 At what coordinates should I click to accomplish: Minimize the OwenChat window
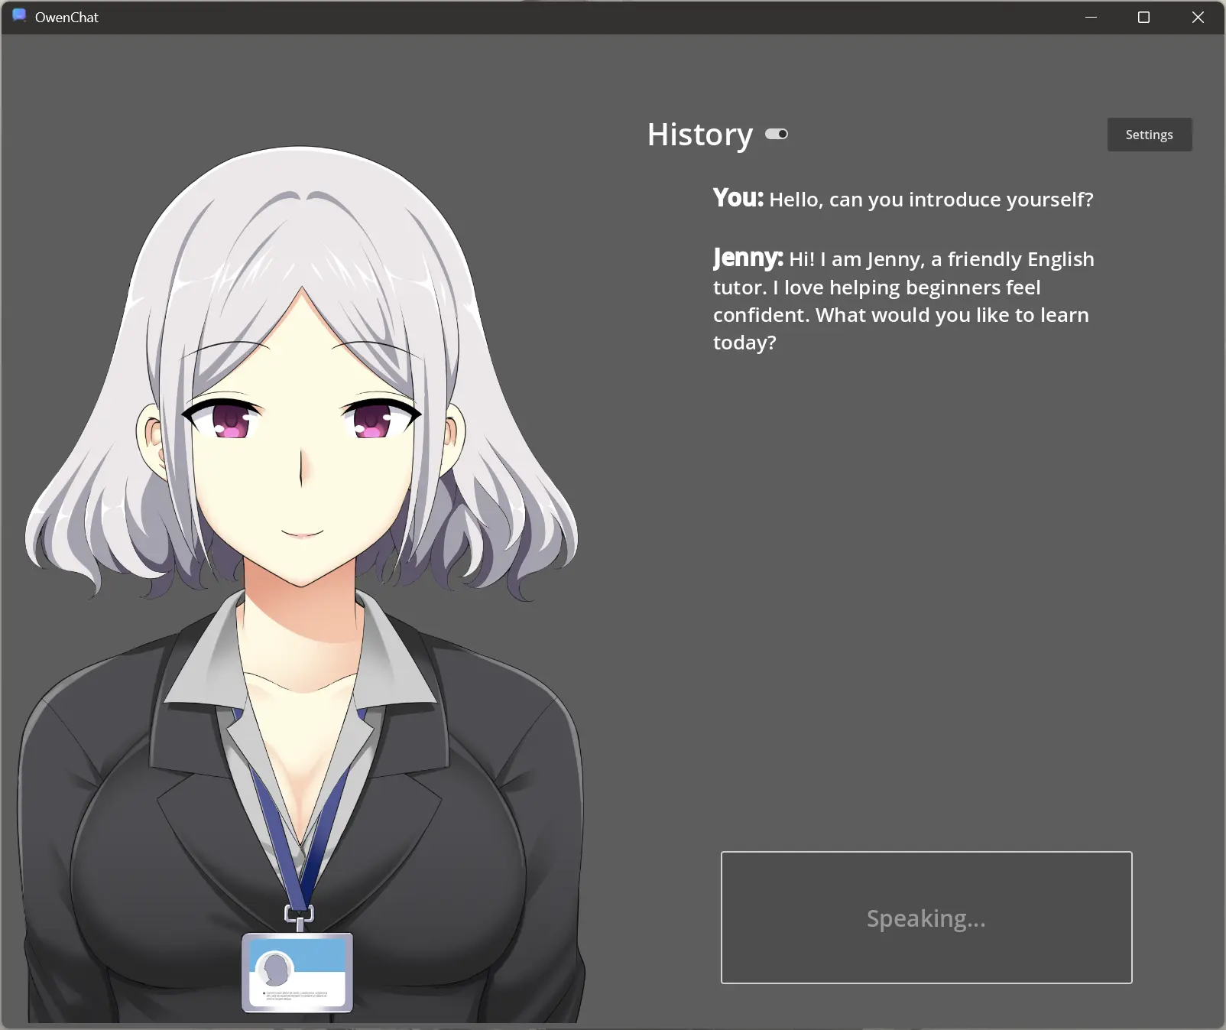click(1091, 17)
